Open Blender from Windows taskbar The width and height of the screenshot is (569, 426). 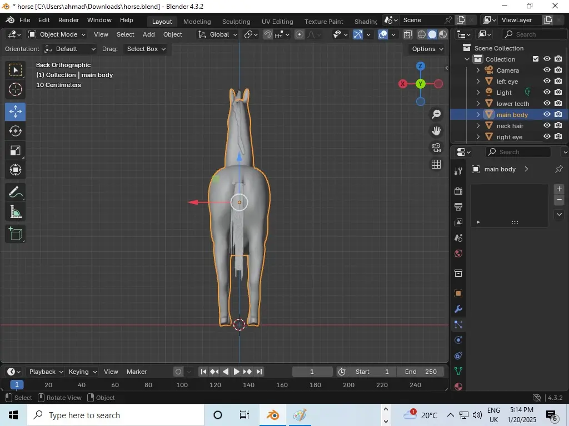(x=273, y=415)
